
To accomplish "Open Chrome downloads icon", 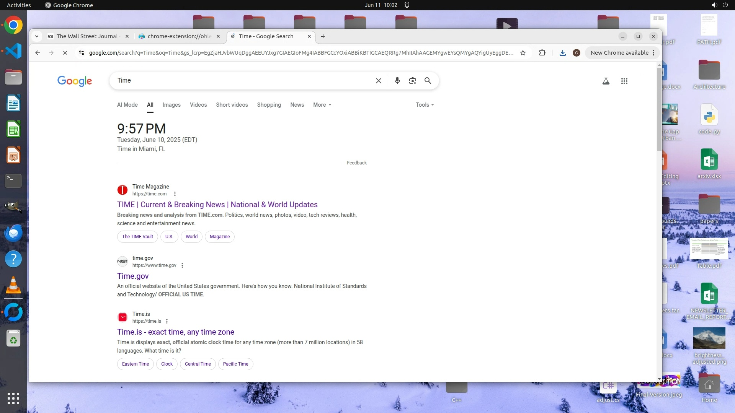I will tap(562, 53).
